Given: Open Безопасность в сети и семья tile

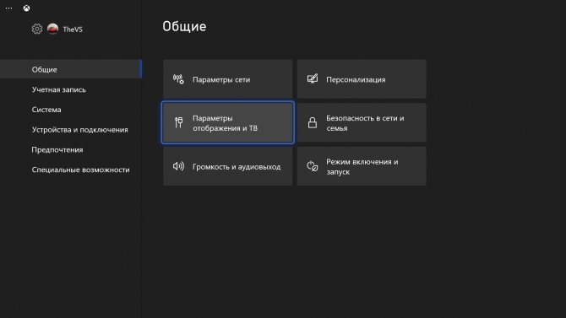Looking at the screenshot, I should coord(362,122).
